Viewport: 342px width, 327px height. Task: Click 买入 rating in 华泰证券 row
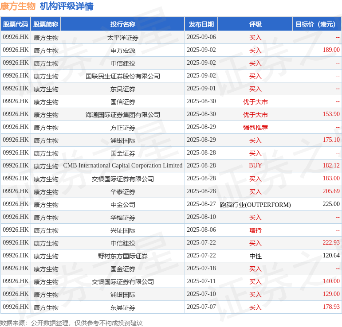256,192
